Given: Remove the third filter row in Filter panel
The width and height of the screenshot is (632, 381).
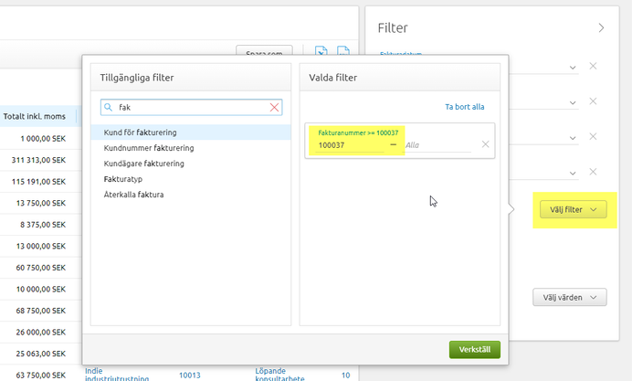Looking at the screenshot, I should (x=593, y=136).
